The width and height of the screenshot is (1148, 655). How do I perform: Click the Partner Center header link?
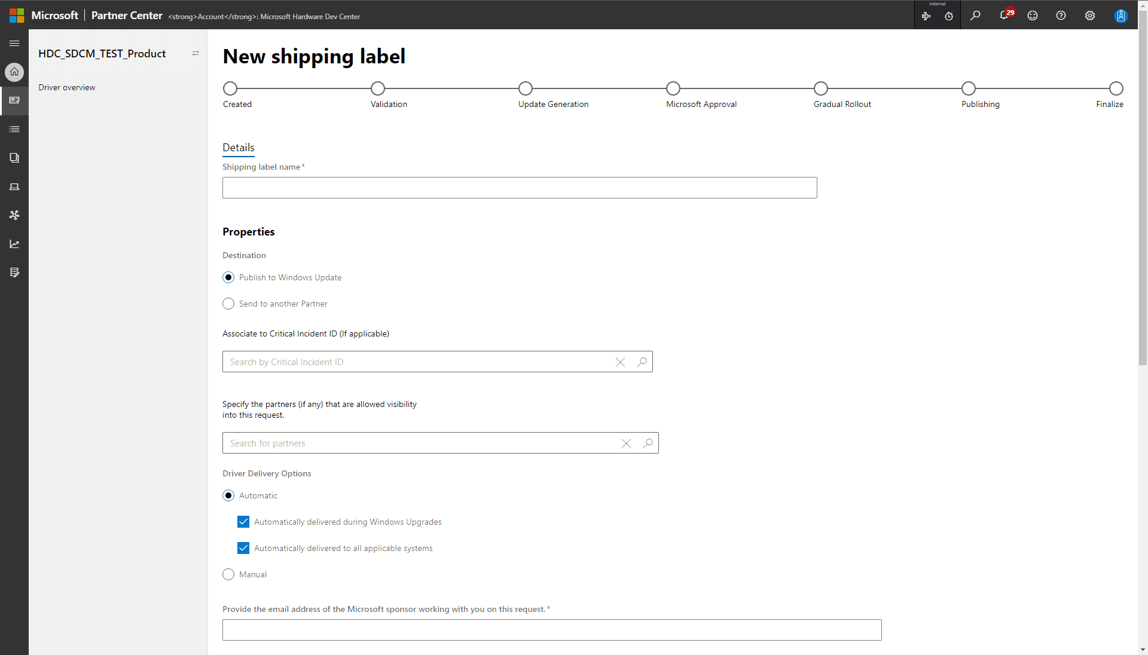pos(127,16)
